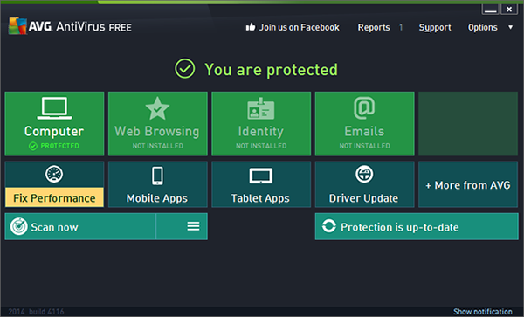Click the laptop icon on Computer tile
The image size is (524, 317).
pos(54,108)
